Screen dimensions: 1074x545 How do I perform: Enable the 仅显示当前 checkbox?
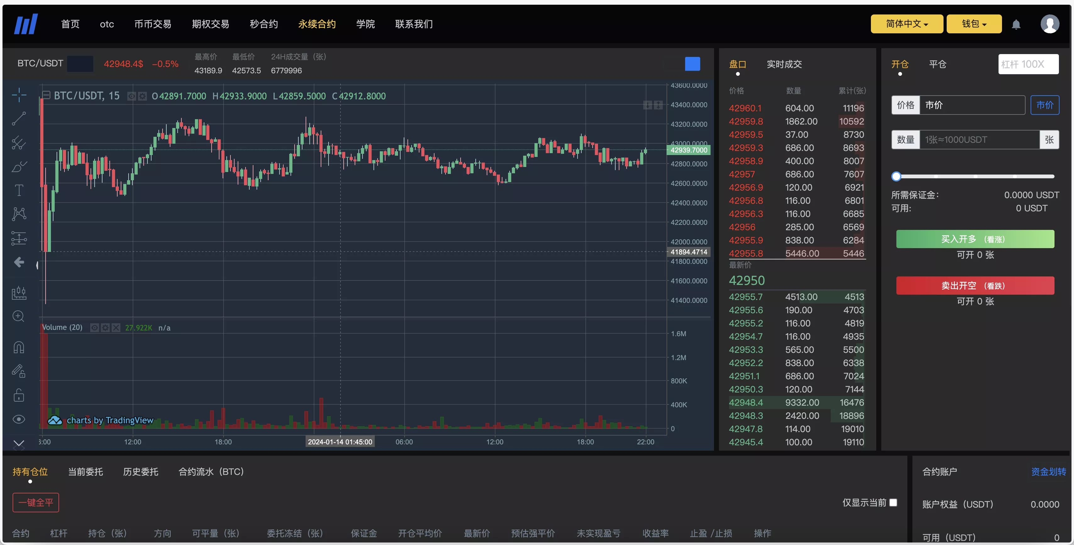[894, 503]
